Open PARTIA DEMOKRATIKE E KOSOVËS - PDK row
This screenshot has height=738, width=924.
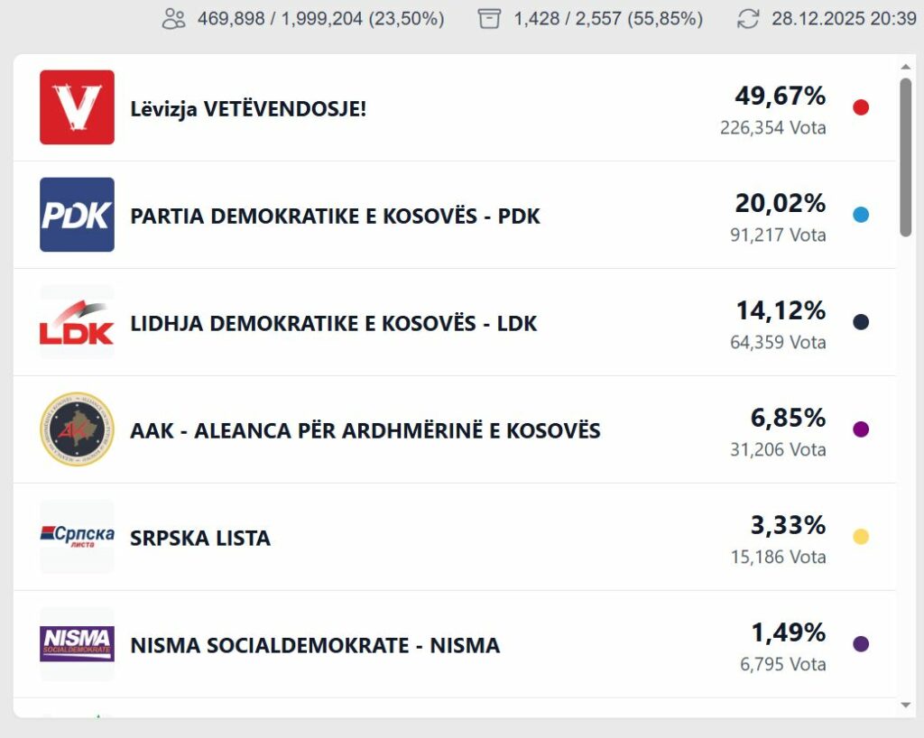(x=335, y=217)
